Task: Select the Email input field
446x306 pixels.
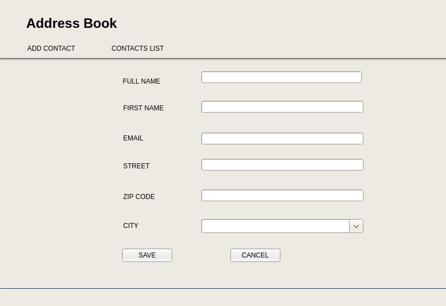Action: tap(283, 138)
